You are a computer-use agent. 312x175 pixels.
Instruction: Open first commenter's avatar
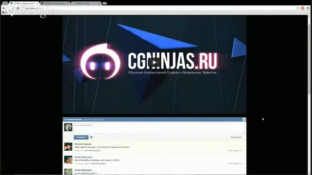tap(68, 147)
